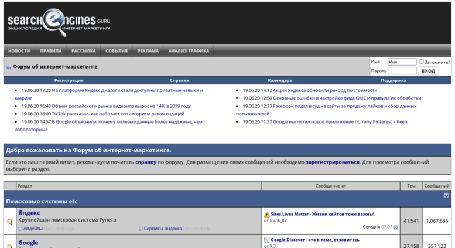Open news about Google Keen app

pyautogui.click(x=340, y=122)
